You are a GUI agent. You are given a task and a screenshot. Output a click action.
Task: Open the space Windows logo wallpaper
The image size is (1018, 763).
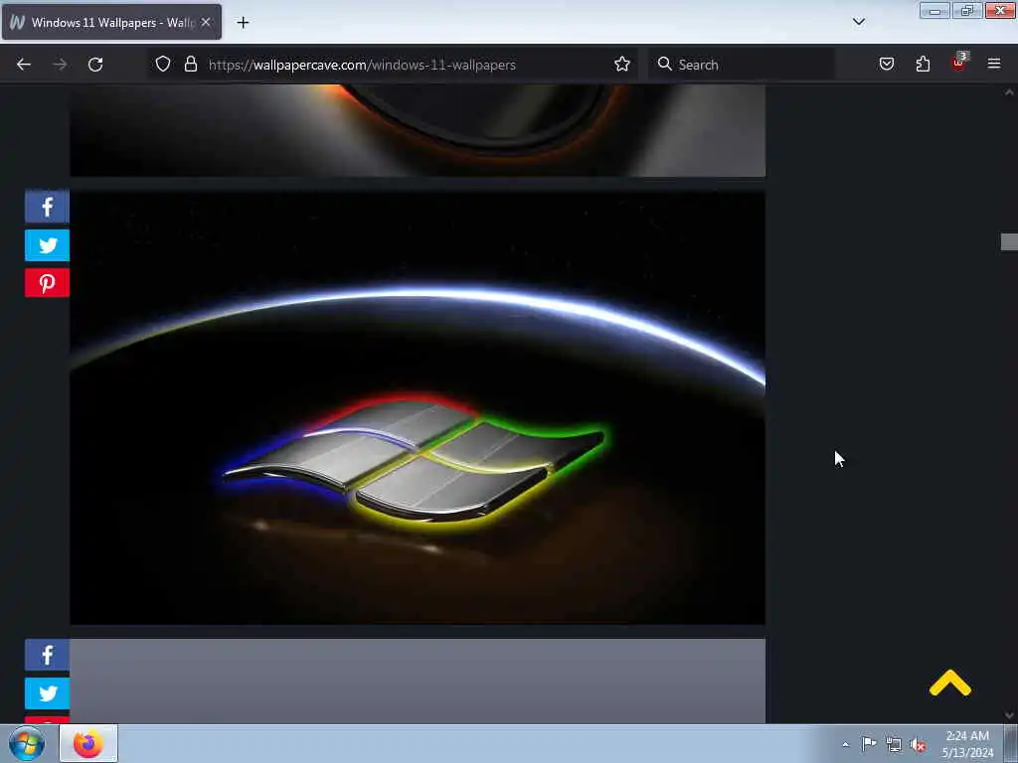tap(418, 407)
